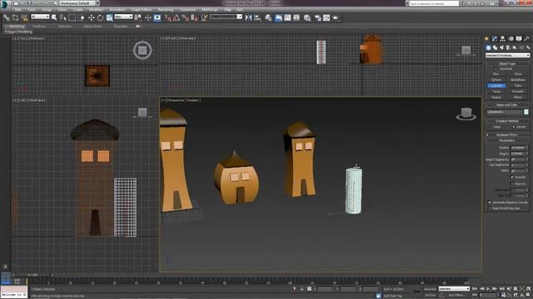Click the Tube object type button
Screen dimensions: 533x299
coord(518,86)
